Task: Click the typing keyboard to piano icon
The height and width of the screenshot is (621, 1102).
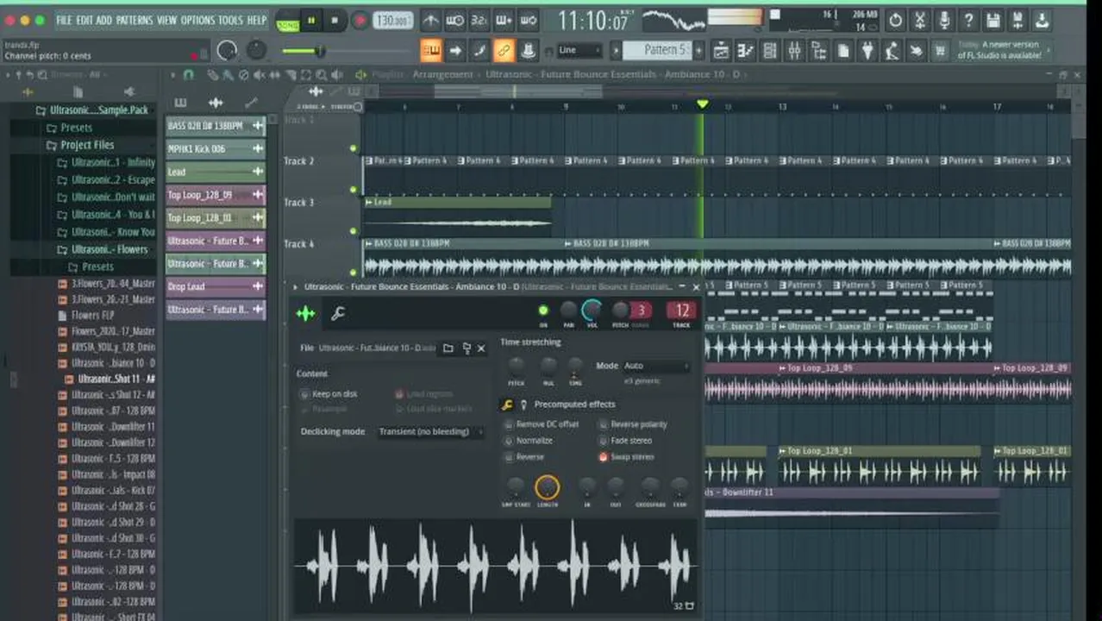Action: (x=431, y=51)
